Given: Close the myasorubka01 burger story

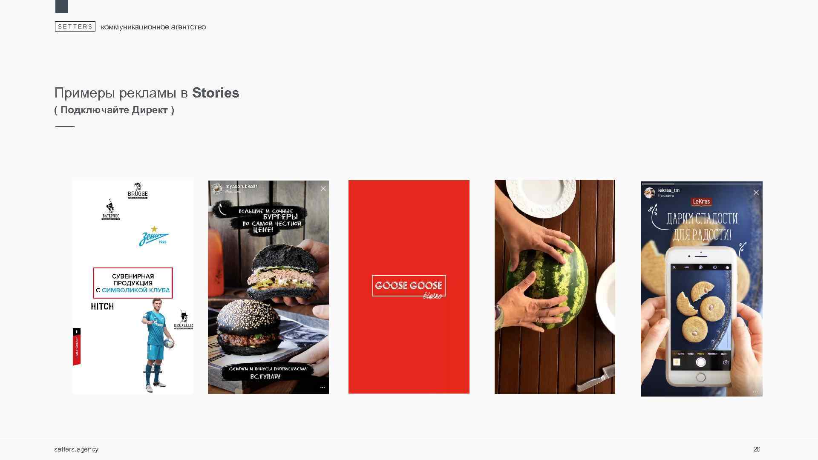Looking at the screenshot, I should click(x=323, y=188).
